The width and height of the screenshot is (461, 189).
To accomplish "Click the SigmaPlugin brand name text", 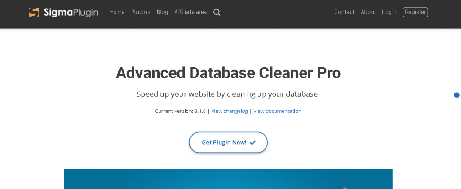I will pos(71,12).
